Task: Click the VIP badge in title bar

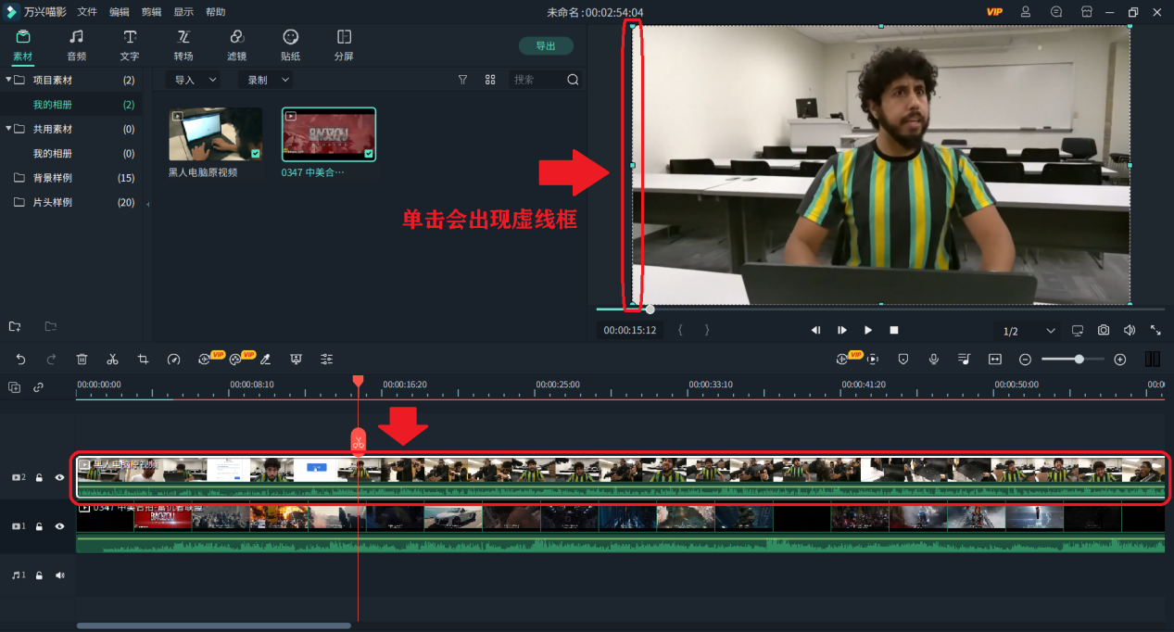Action: [994, 12]
